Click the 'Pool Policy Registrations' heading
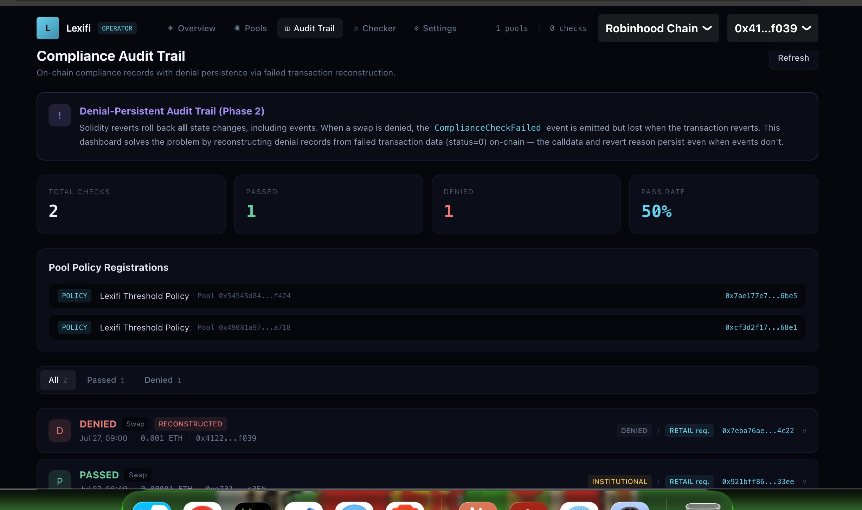The width and height of the screenshot is (862, 510). pyautogui.click(x=109, y=267)
